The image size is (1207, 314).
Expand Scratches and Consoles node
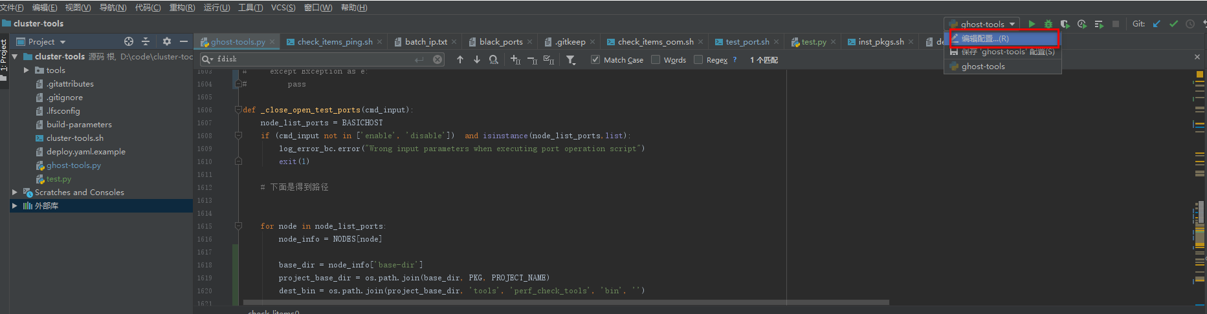click(x=14, y=192)
